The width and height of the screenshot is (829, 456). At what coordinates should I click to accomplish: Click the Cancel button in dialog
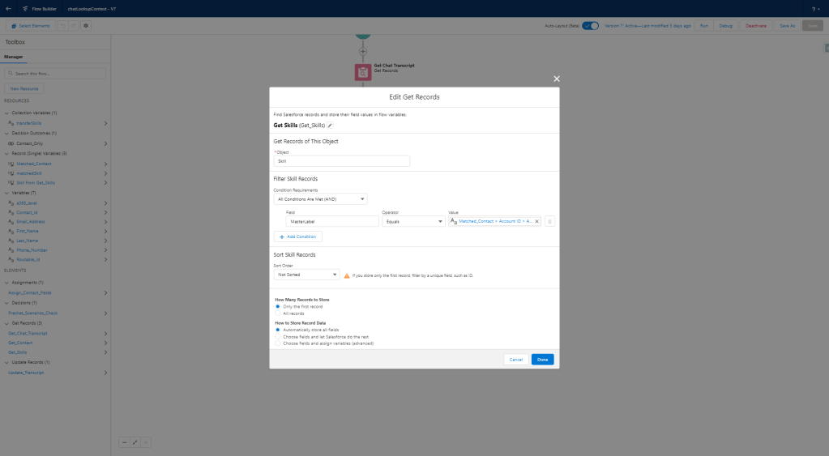pyautogui.click(x=515, y=359)
